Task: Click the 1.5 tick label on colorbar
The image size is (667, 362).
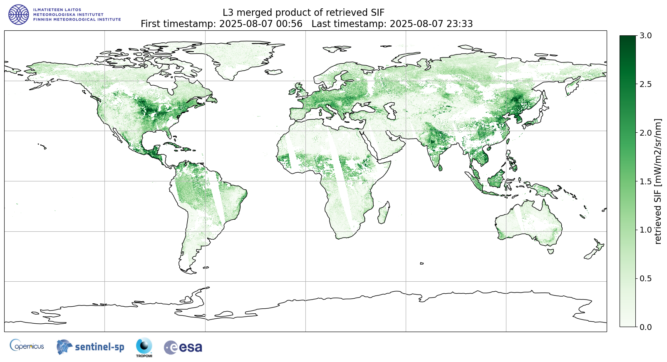Action: click(x=645, y=181)
